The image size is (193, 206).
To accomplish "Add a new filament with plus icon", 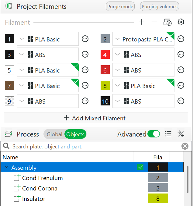I will 142,22.
